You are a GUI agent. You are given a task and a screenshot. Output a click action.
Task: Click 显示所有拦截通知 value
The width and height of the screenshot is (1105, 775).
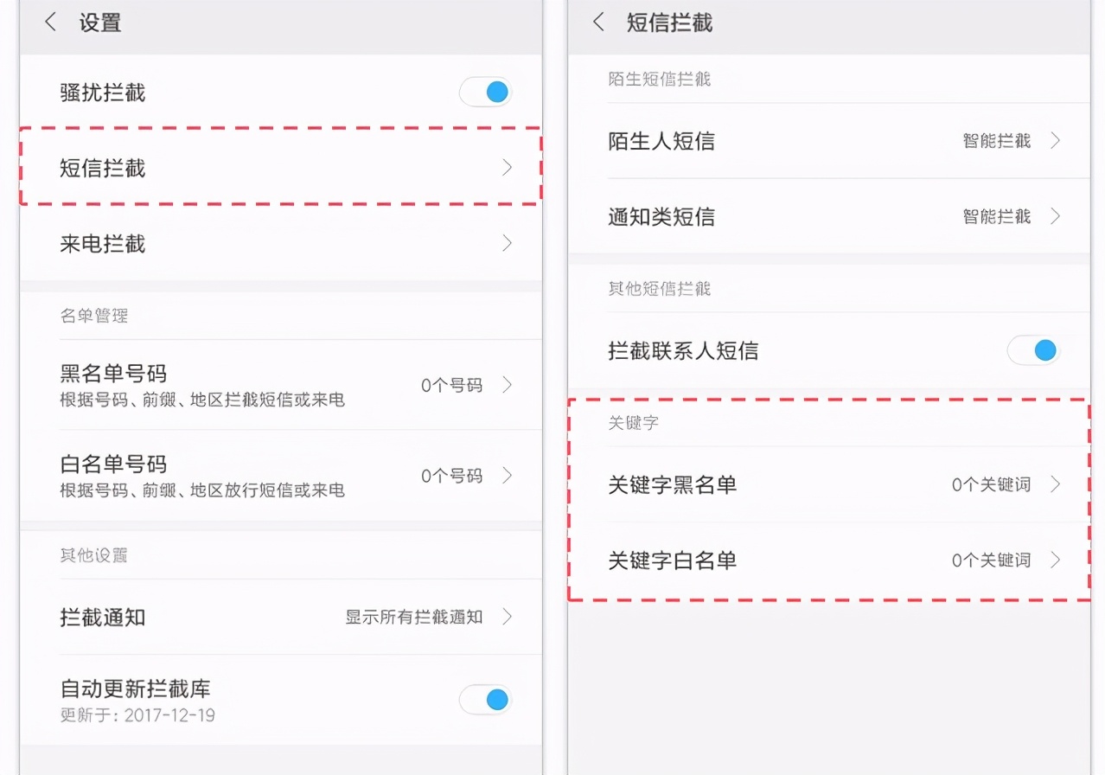tap(414, 617)
